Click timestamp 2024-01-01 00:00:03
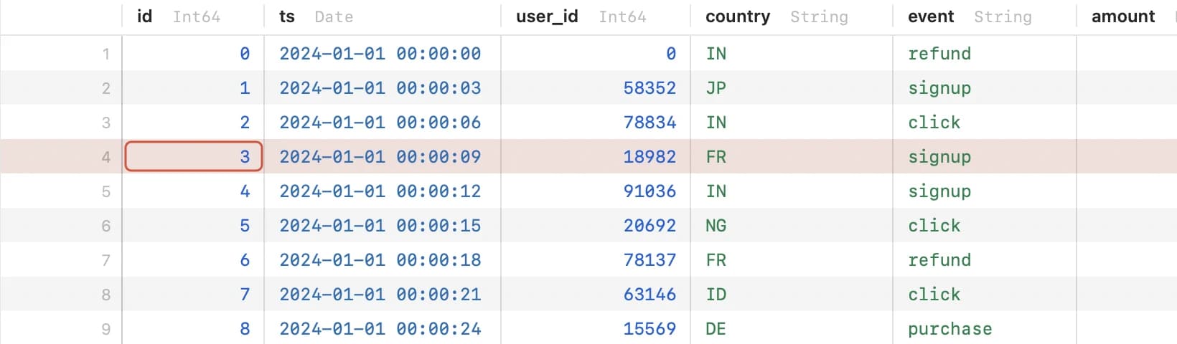 click(380, 88)
